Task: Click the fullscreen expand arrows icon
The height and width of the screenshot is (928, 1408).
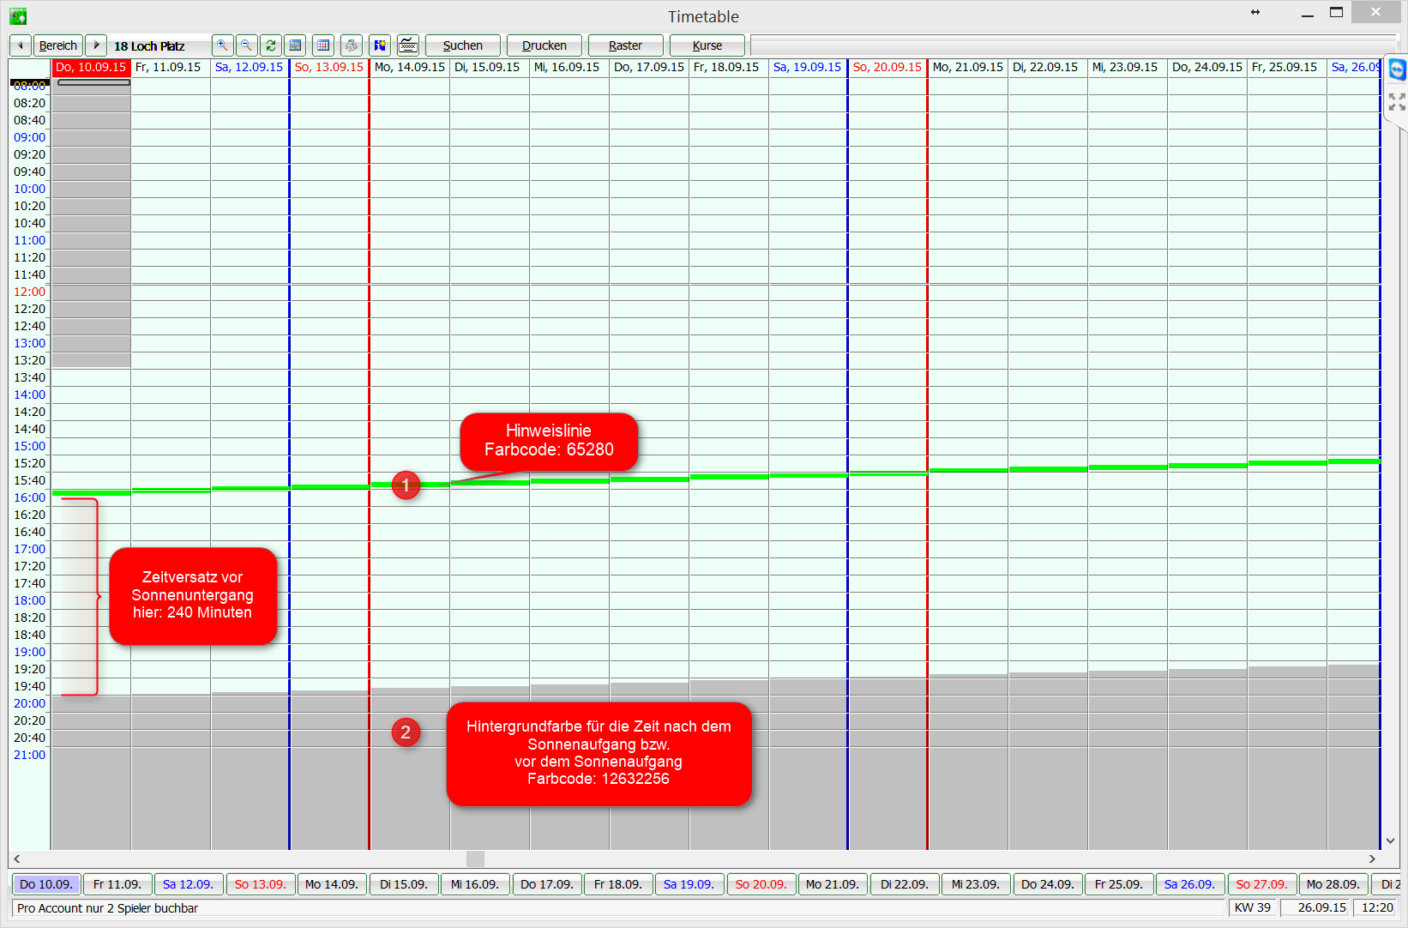Action: [x=1397, y=102]
